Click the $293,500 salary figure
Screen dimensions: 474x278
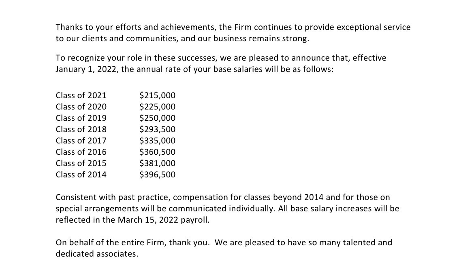click(157, 129)
